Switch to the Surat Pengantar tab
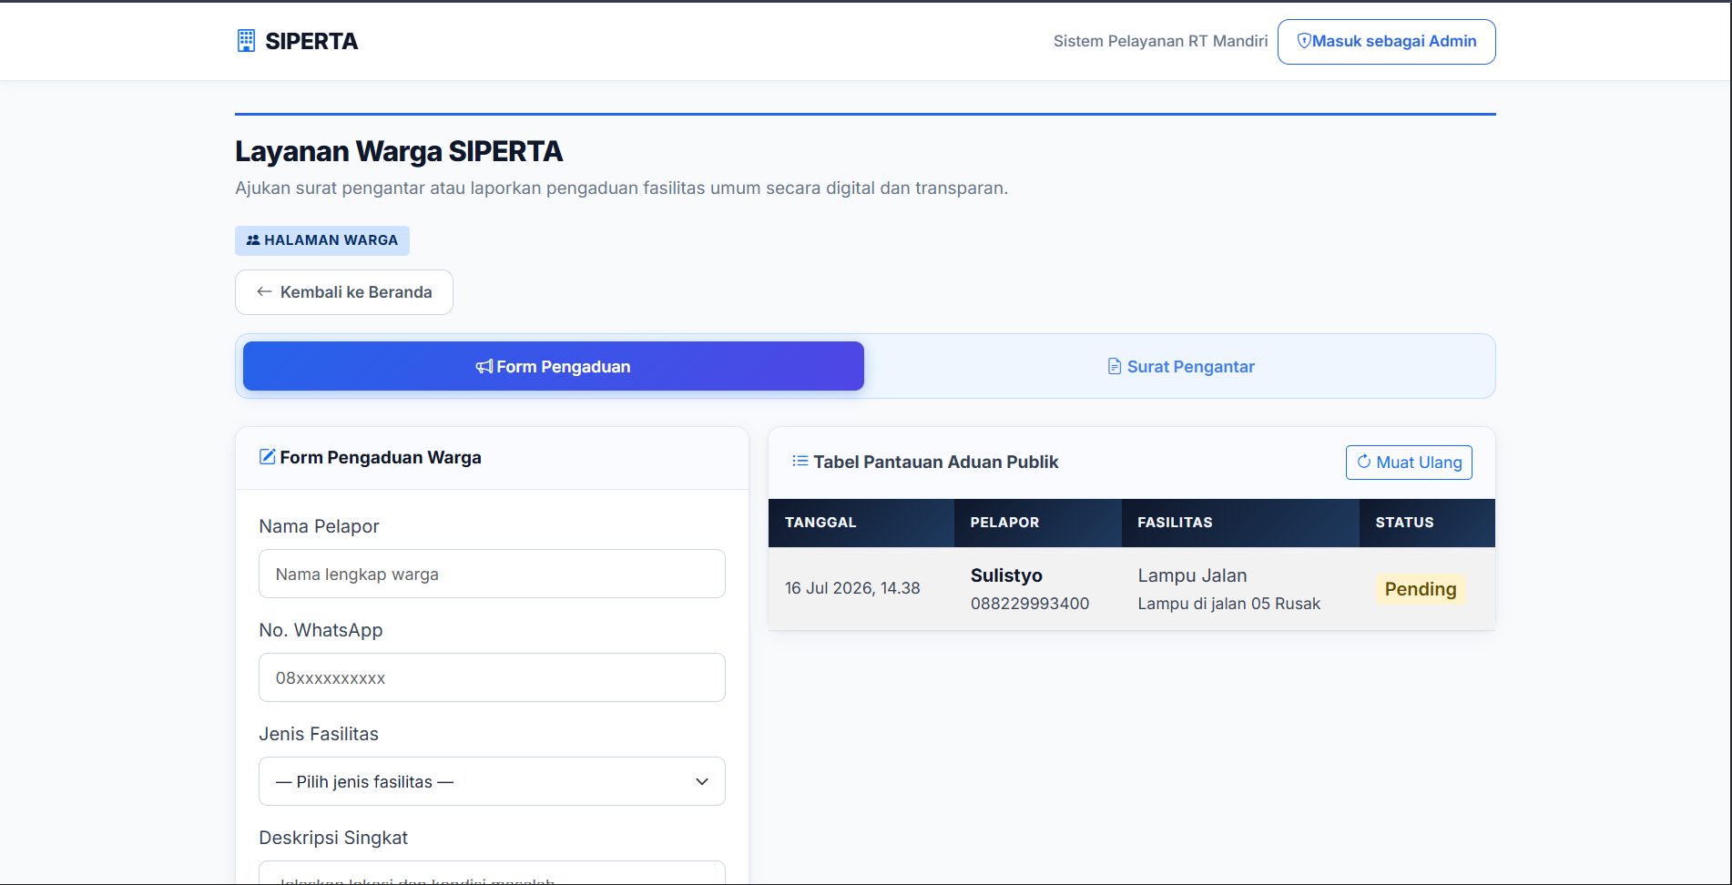The height and width of the screenshot is (885, 1732). [1180, 366]
